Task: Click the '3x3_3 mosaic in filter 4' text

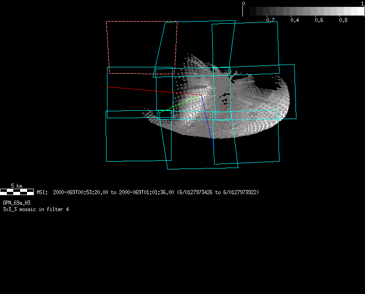Action: coord(36,209)
